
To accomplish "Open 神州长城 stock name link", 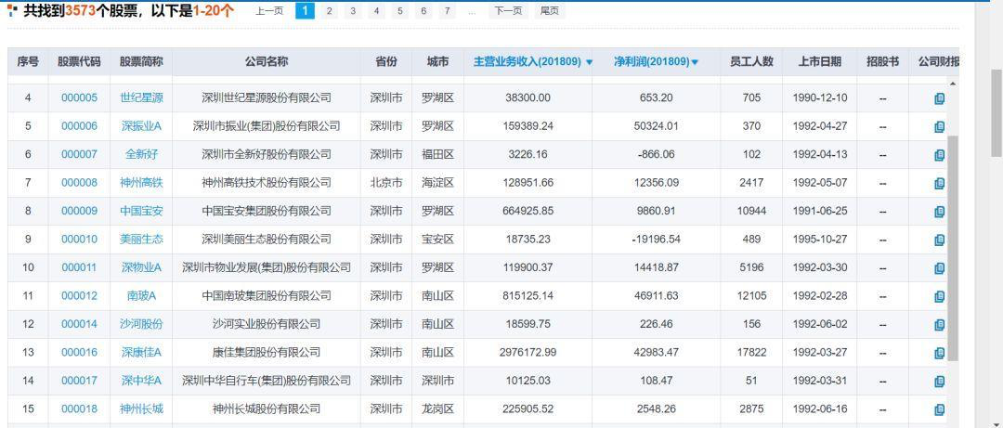I will point(141,409).
